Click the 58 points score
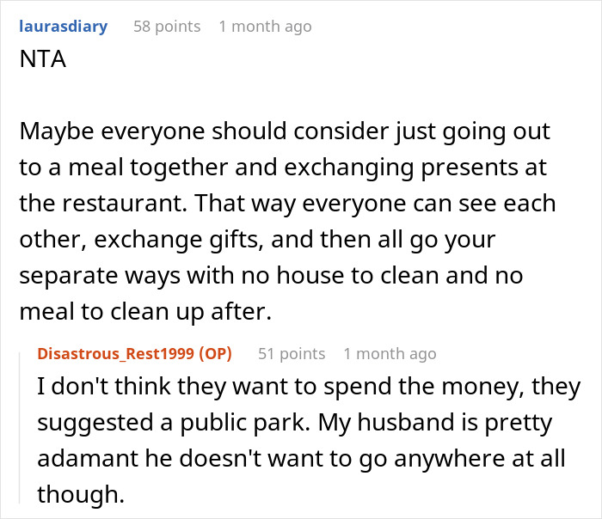Image resolution: width=602 pixels, height=519 pixels. [167, 27]
